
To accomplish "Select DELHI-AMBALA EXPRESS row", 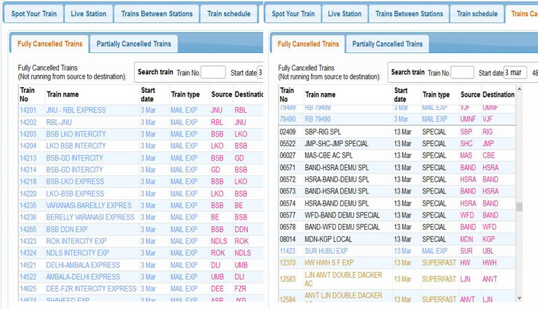I will 140,265.
